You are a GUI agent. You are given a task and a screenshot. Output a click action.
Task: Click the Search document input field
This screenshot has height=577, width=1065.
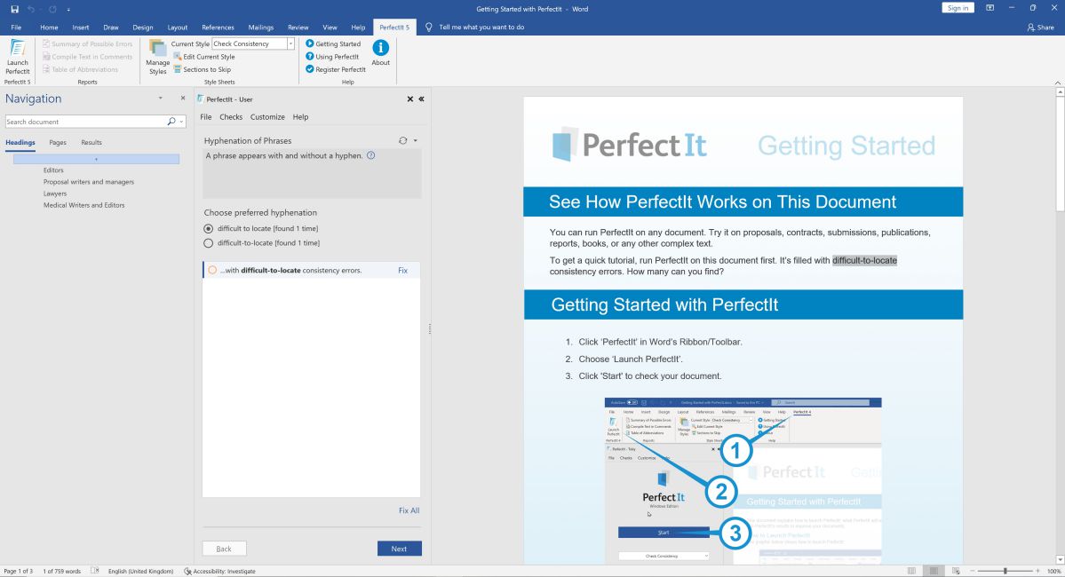[84, 122]
